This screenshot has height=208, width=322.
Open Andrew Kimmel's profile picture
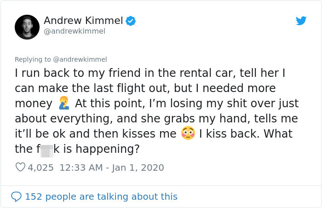pyautogui.click(x=27, y=27)
